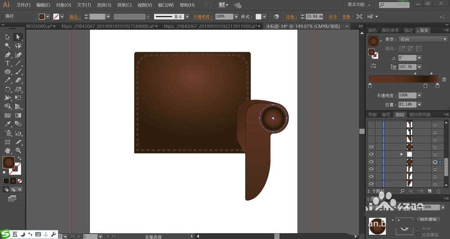Select the Eraser tool
The height and width of the screenshot is (239, 450).
(18, 80)
